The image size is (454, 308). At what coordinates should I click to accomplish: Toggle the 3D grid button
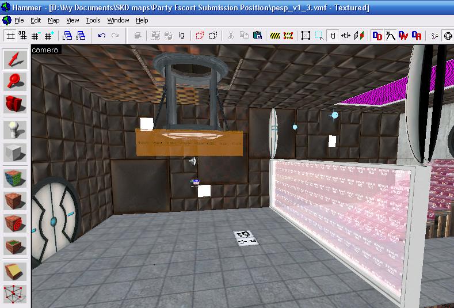click(22, 36)
